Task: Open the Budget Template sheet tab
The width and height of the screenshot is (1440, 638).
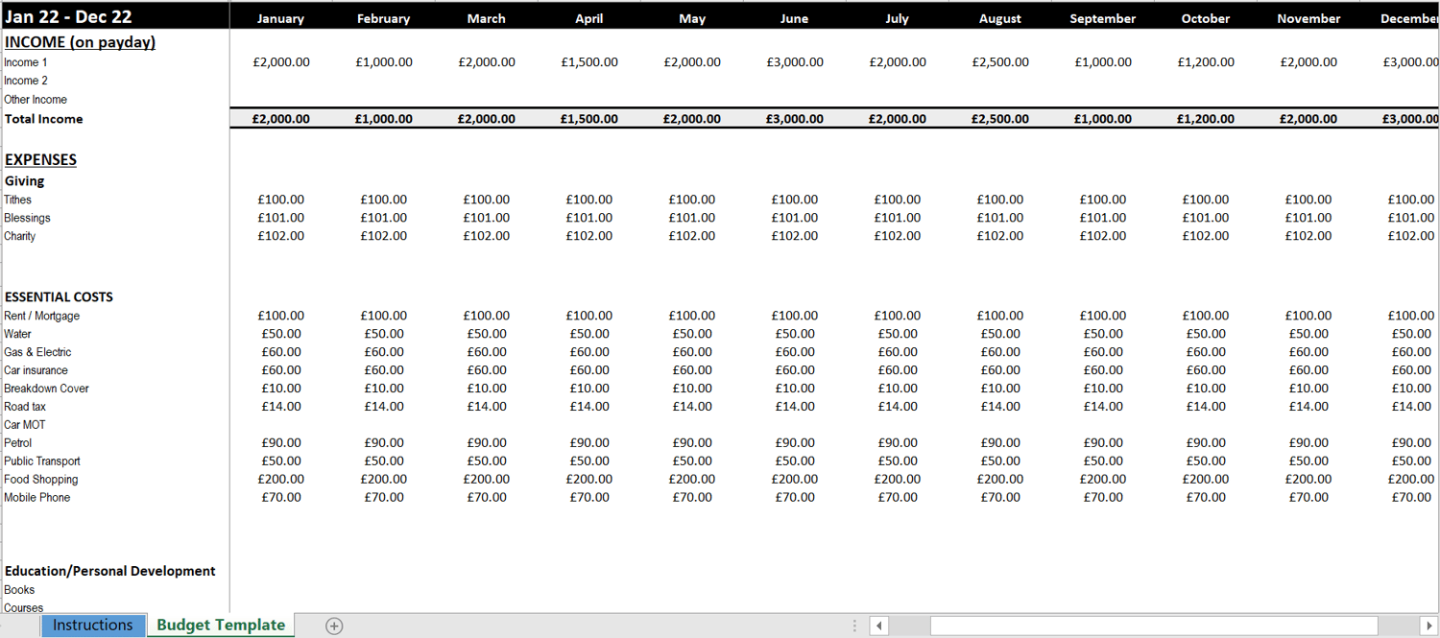Action: click(x=221, y=626)
